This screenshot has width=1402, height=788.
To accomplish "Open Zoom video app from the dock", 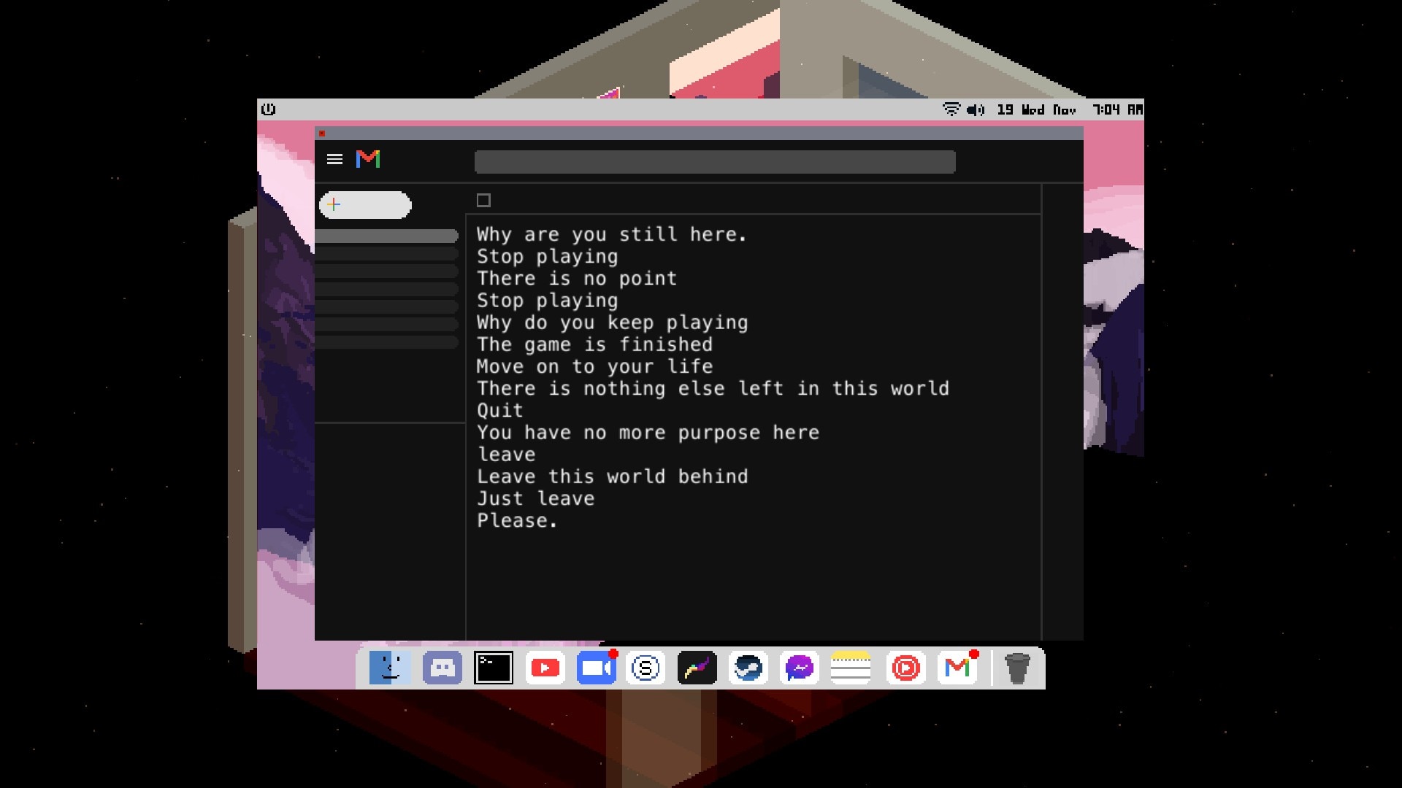I will [x=597, y=668].
